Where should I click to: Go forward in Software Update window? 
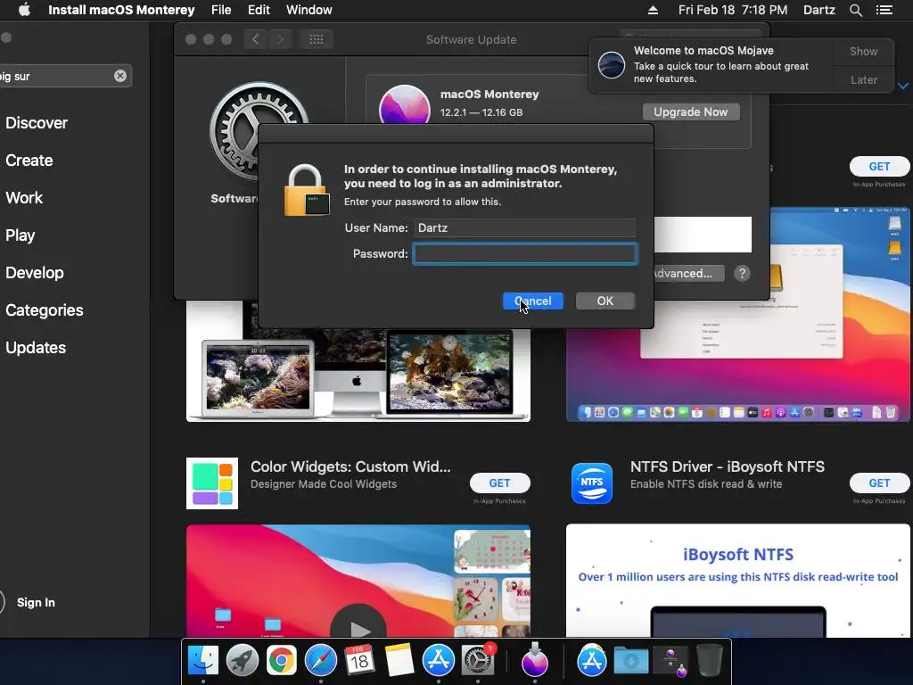(280, 39)
